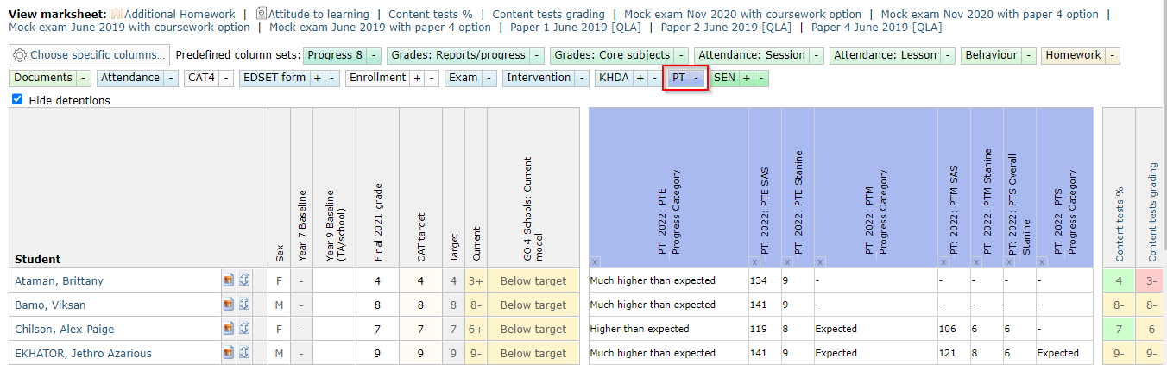Open Mock exam Nov 2020 with paper 4 option

tap(990, 15)
